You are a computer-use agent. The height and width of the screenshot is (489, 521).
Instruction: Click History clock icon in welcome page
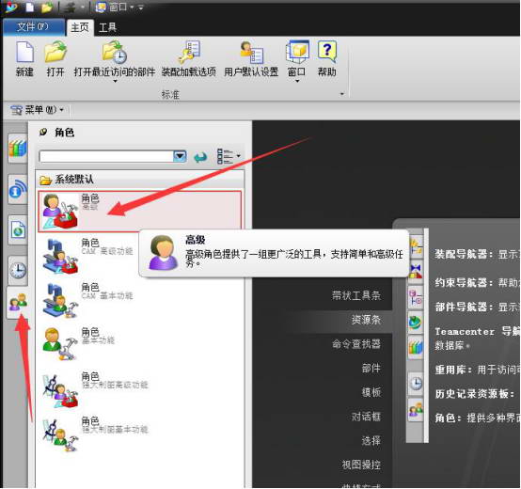[416, 384]
